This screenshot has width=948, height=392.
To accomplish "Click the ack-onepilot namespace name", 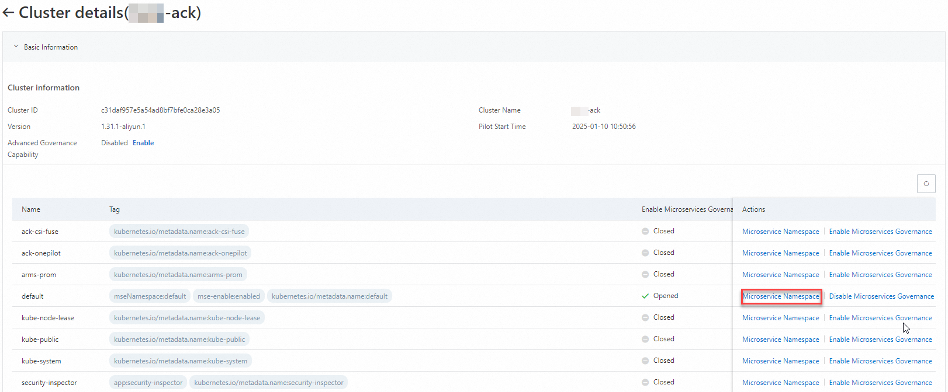I will pyautogui.click(x=41, y=253).
